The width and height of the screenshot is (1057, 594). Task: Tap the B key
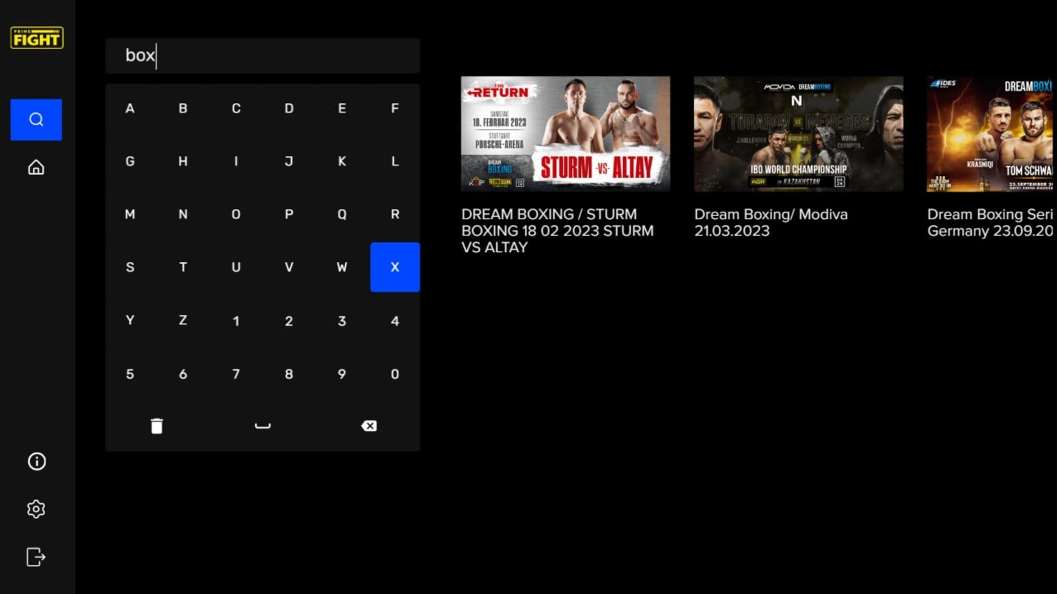pyautogui.click(x=183, y=108)
